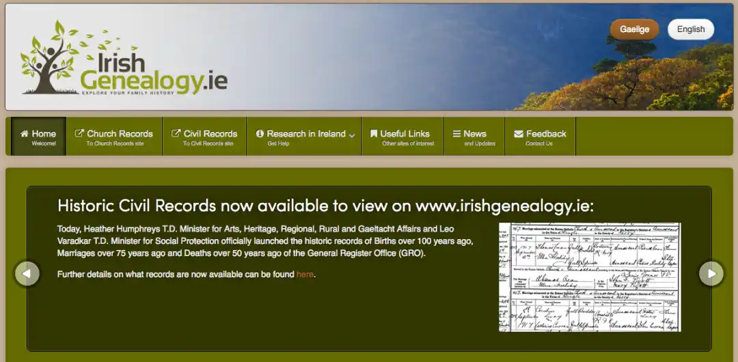Click the 'To Civil Records site' subtitle
The image size is (738, 362).
point(208,143)
